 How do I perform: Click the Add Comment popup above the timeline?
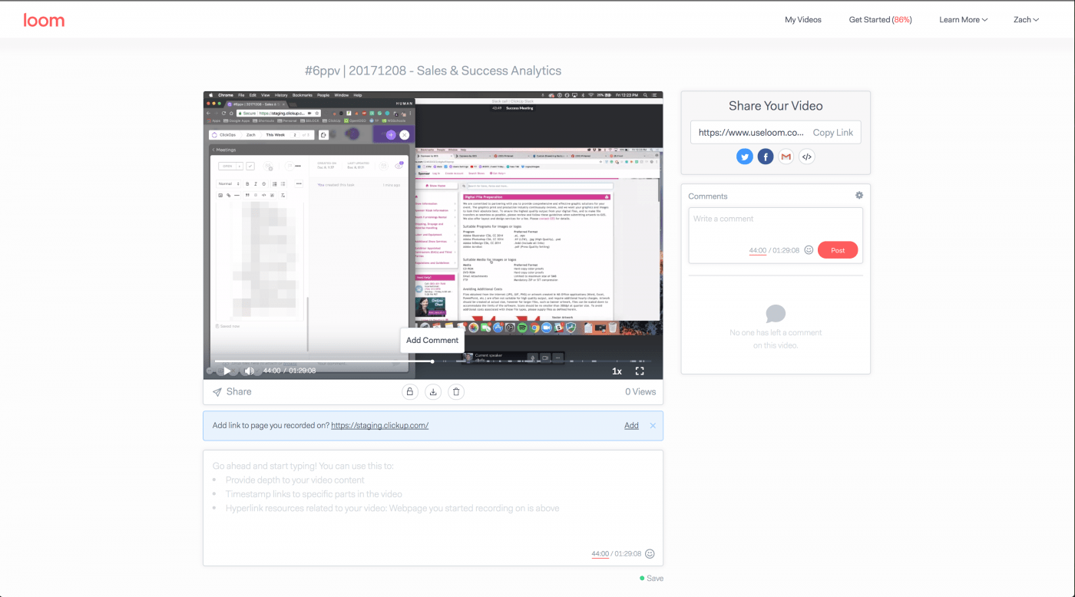432,340
